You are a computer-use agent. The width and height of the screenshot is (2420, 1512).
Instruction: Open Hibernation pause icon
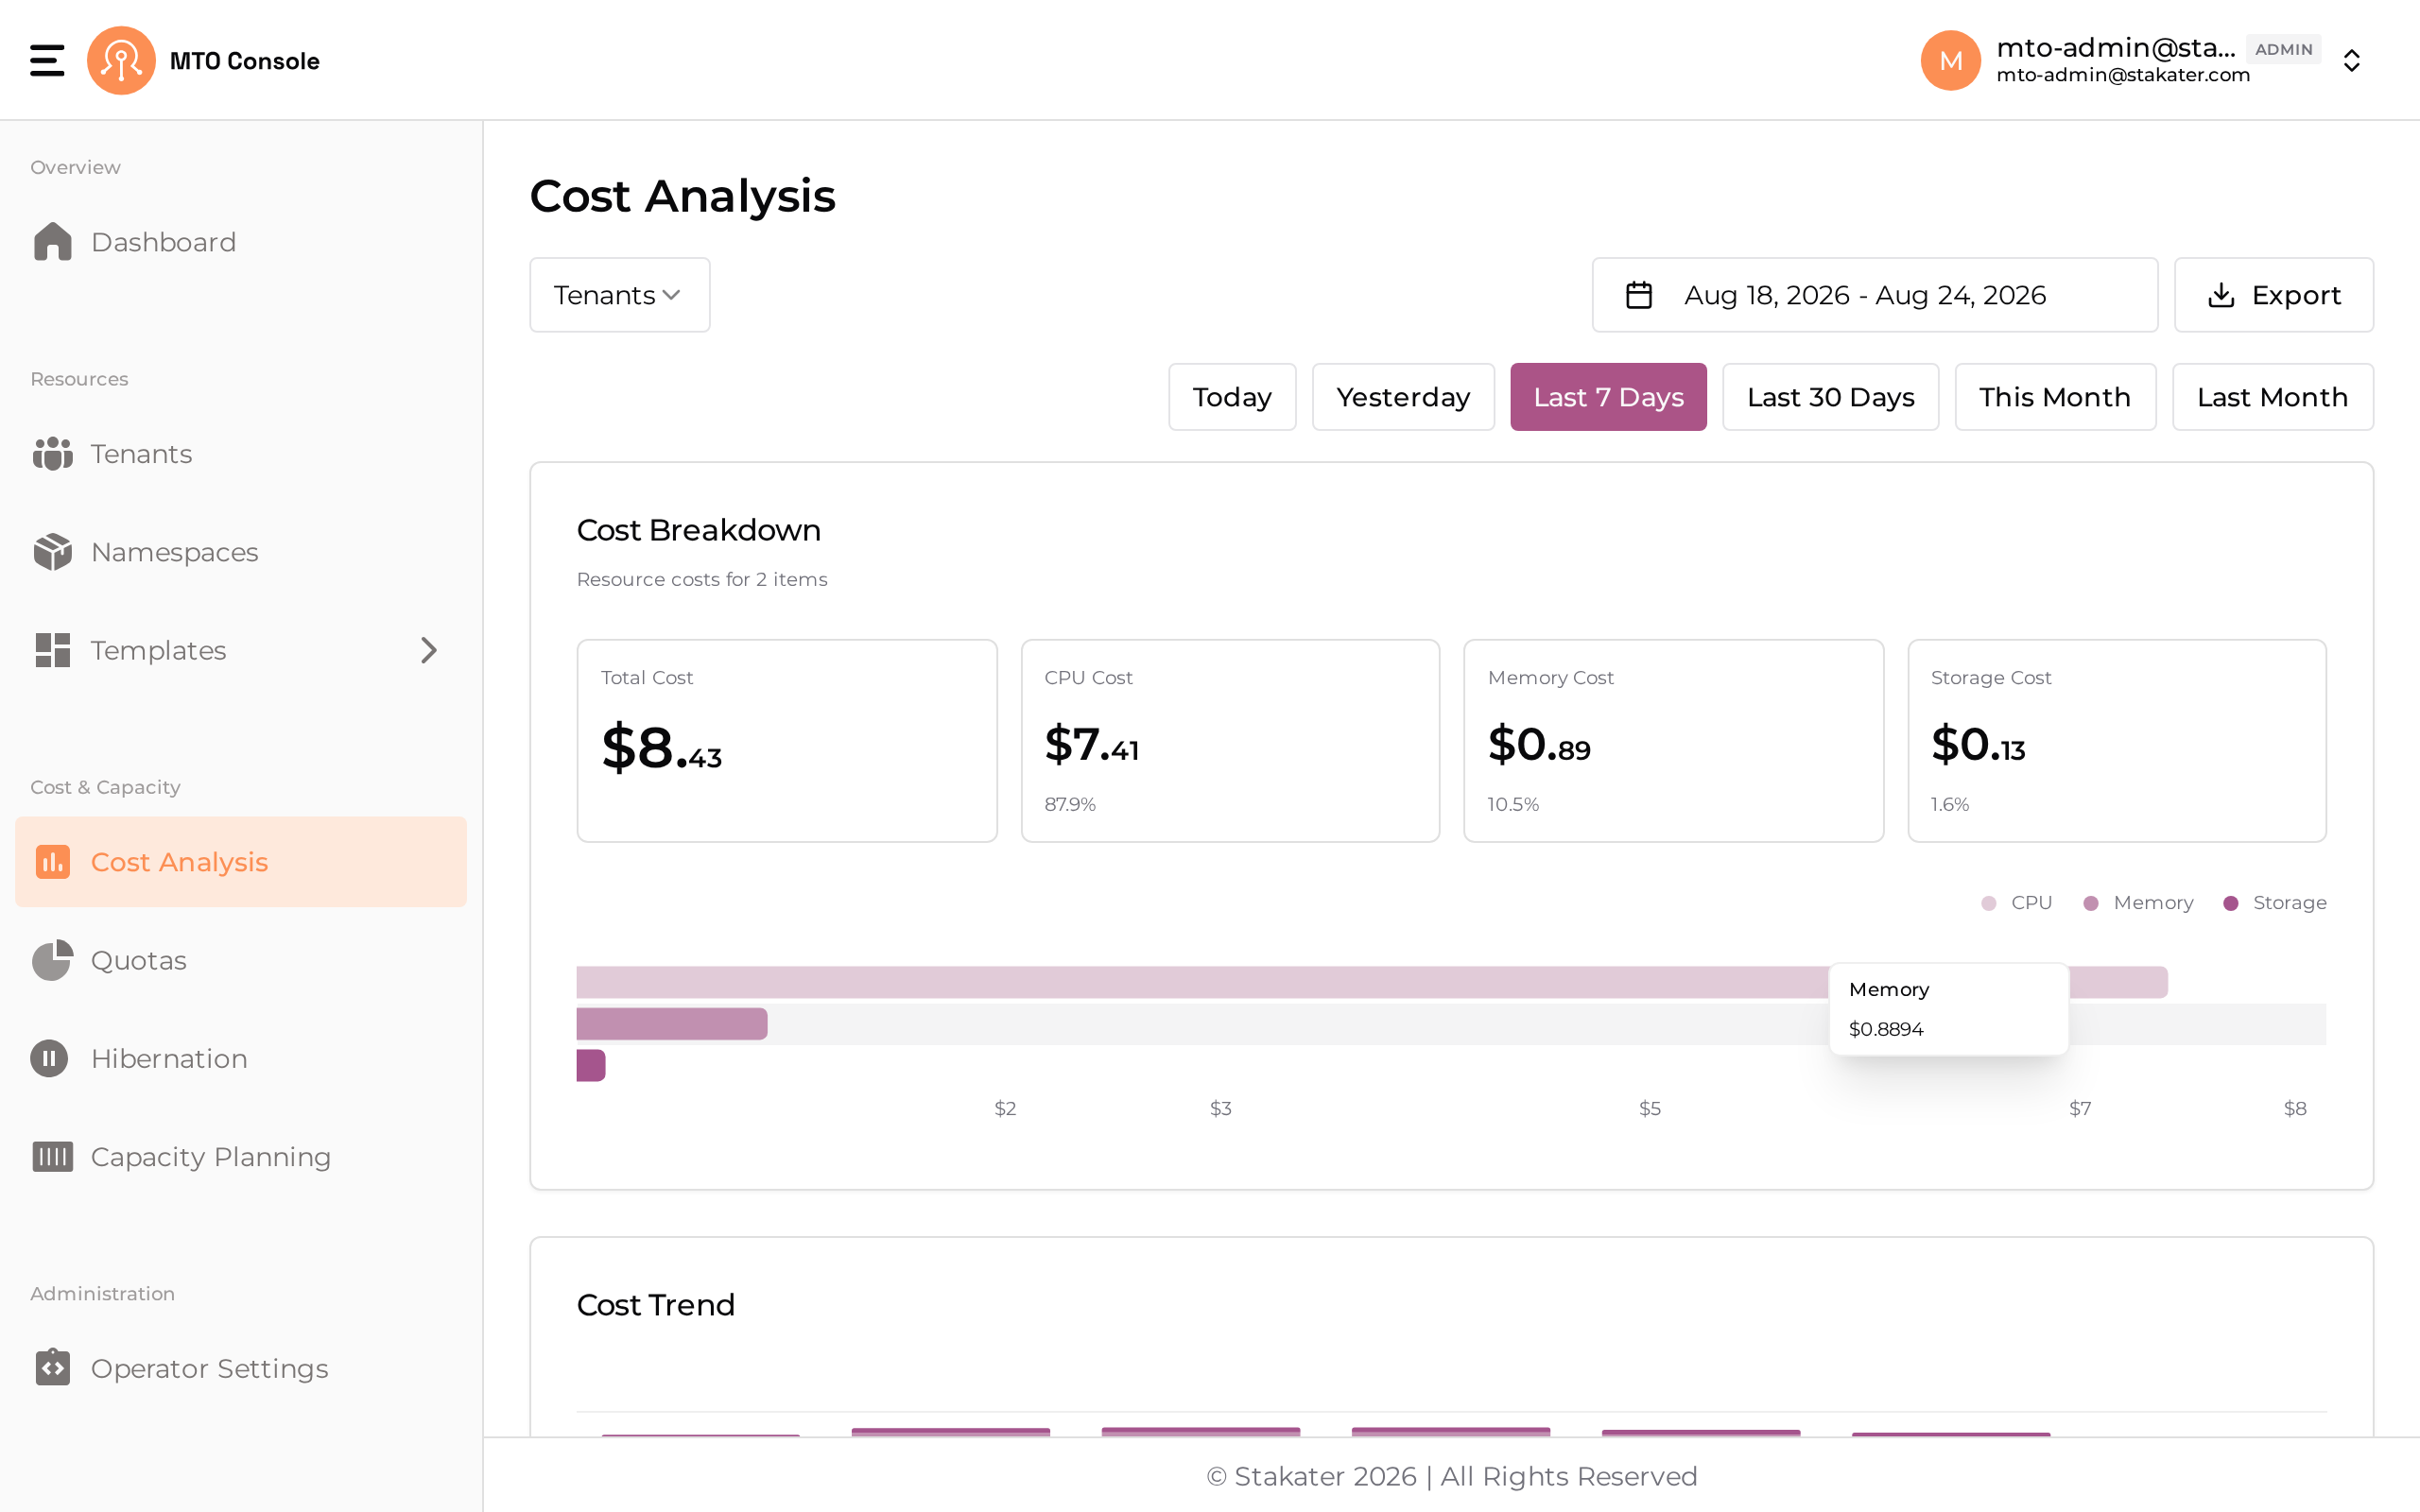pyautogui.click(x=49, y=1058)
